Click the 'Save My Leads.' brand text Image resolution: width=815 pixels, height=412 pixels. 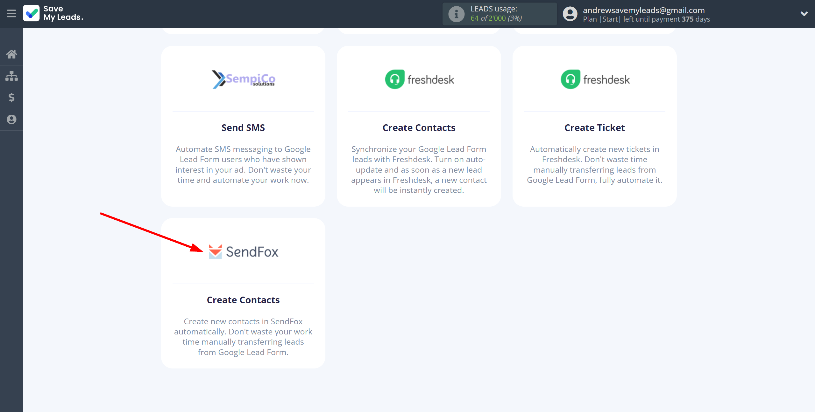(63, 13)
